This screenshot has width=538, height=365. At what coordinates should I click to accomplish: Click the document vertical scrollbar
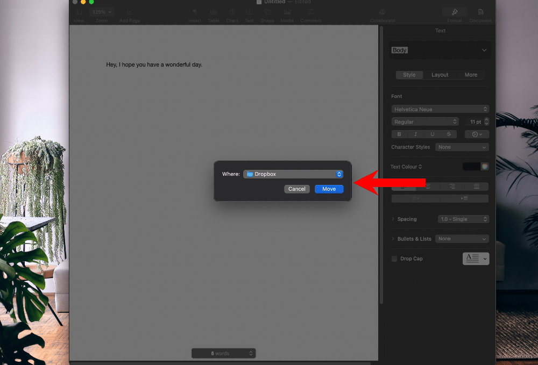coord(381,164)
